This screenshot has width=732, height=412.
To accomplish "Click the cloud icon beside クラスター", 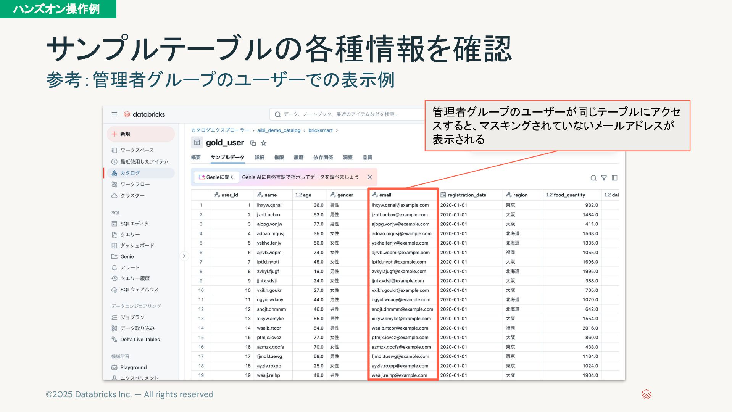I will (x=114, y=196).
